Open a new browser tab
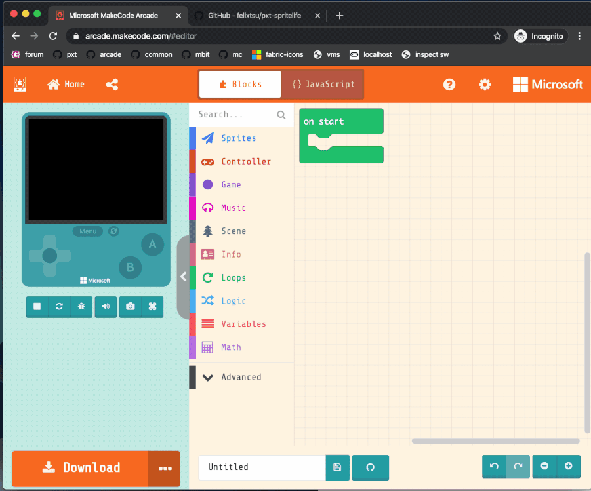The image size is (591, 491). tap(339, 16)
